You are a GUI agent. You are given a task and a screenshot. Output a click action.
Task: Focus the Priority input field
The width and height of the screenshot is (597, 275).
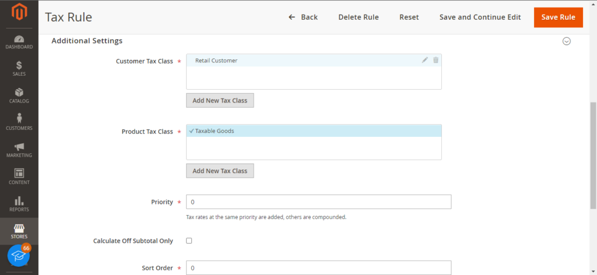point(319,202)
